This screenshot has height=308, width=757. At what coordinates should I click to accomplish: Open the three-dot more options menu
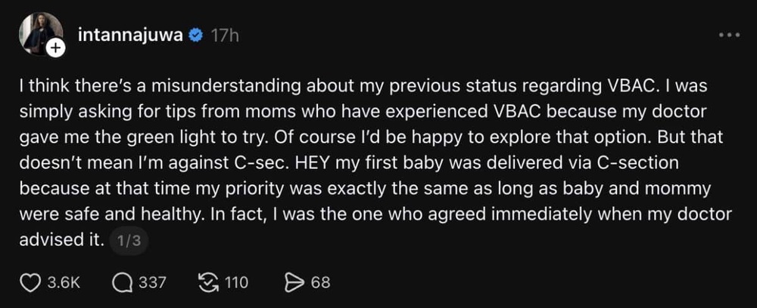coord(729,35)
